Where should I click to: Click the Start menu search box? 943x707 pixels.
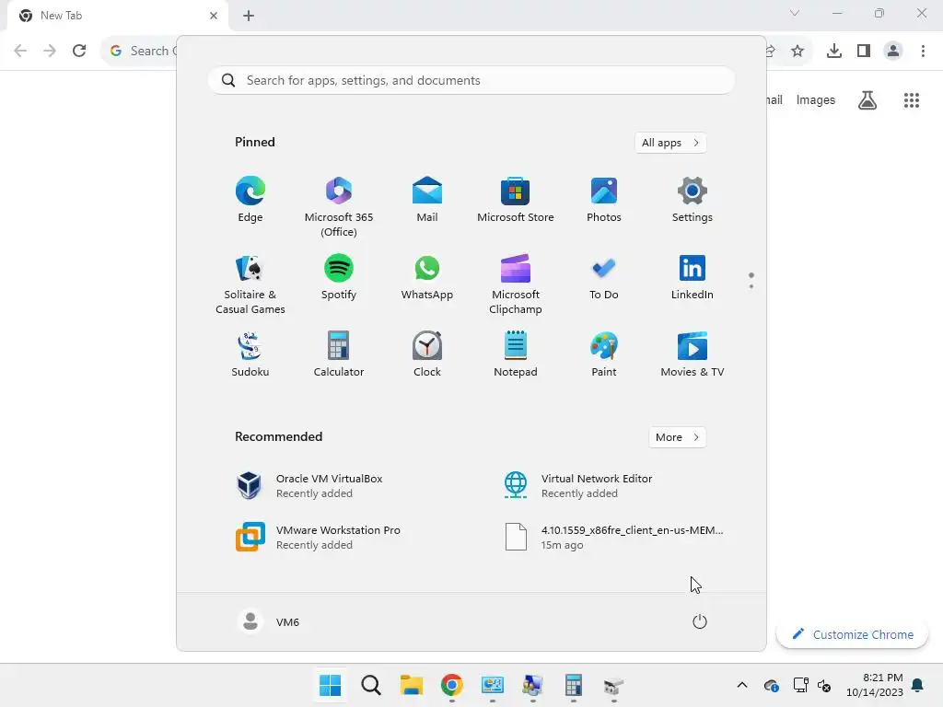(471, 80)
